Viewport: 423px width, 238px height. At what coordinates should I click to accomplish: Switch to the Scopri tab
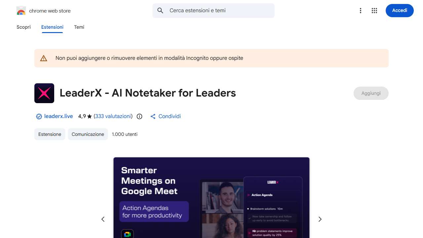[23, 27]
